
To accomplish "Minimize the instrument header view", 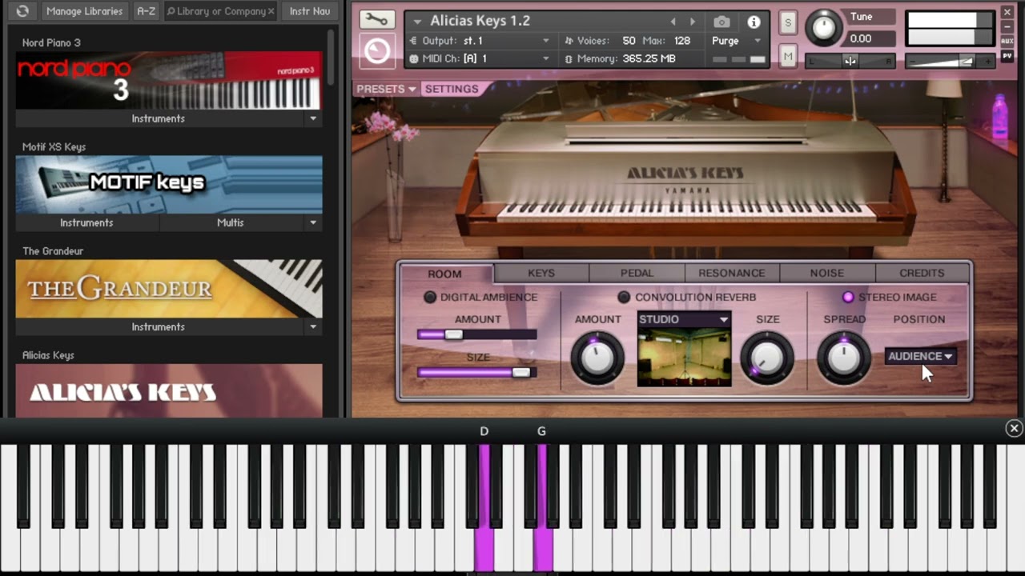I will click(x=1007, y=26).
